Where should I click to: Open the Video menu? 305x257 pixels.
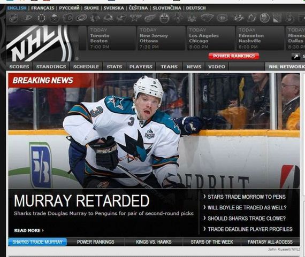(x=217, y=67)
